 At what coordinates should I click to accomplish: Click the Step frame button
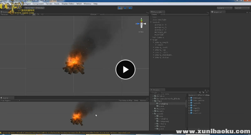[x=130, y=8]
